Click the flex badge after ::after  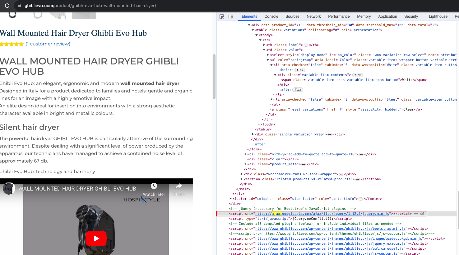[x=298, y=90]
